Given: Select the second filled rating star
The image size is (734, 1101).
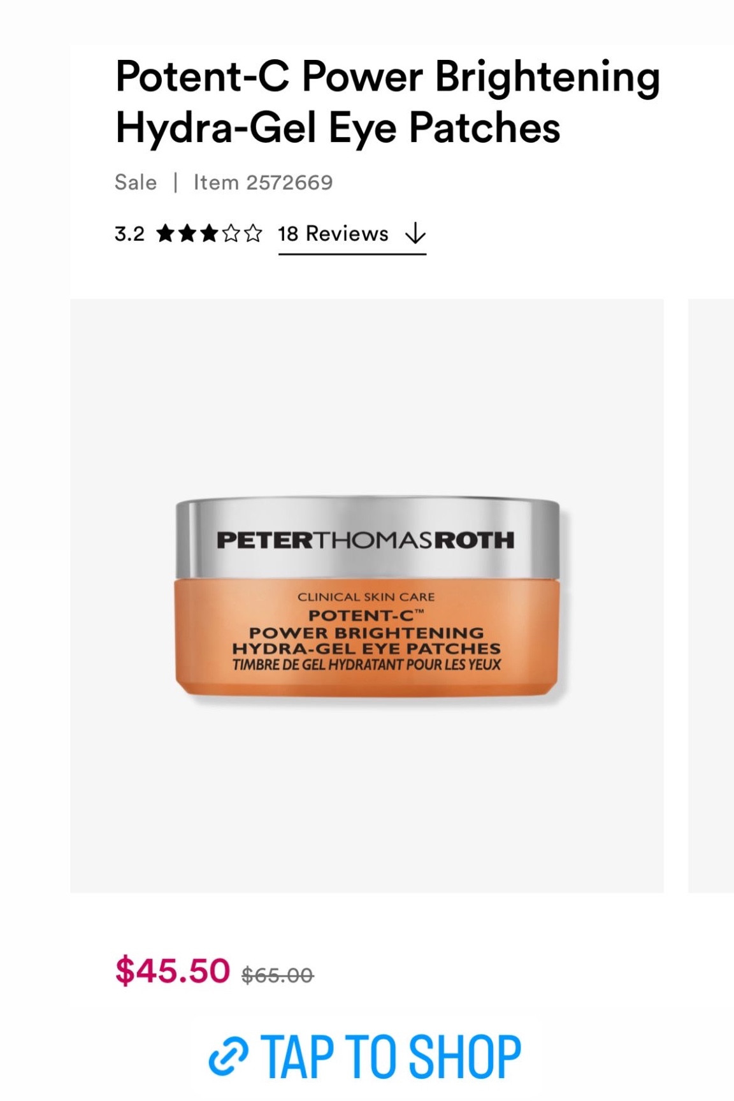Looking at the screenshot, I should pyautogui.click(x=187, y=234).
